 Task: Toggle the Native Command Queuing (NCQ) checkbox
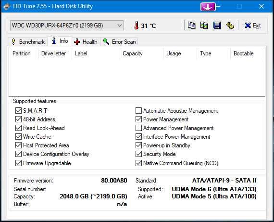point(138,163)
